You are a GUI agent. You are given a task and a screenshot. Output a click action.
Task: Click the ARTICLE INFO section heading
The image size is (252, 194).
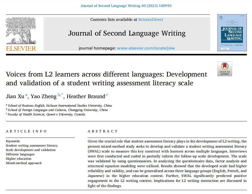click(x=26, y=131)
